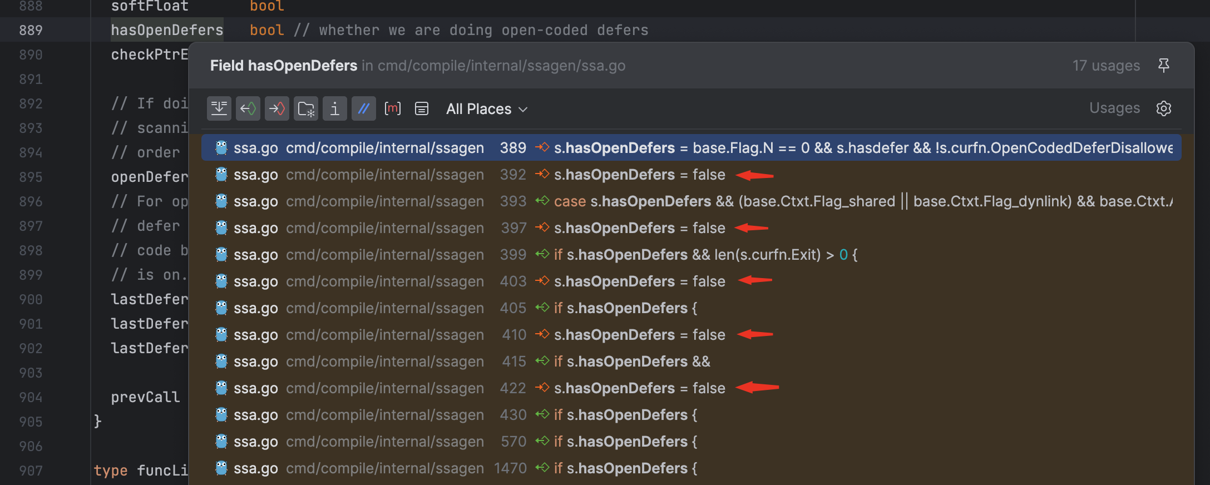The height and width of the screenshot is (485, 1210).
Task: Click the [m] method filter icon
Action: pyautogui.click(x=393, y=108)
